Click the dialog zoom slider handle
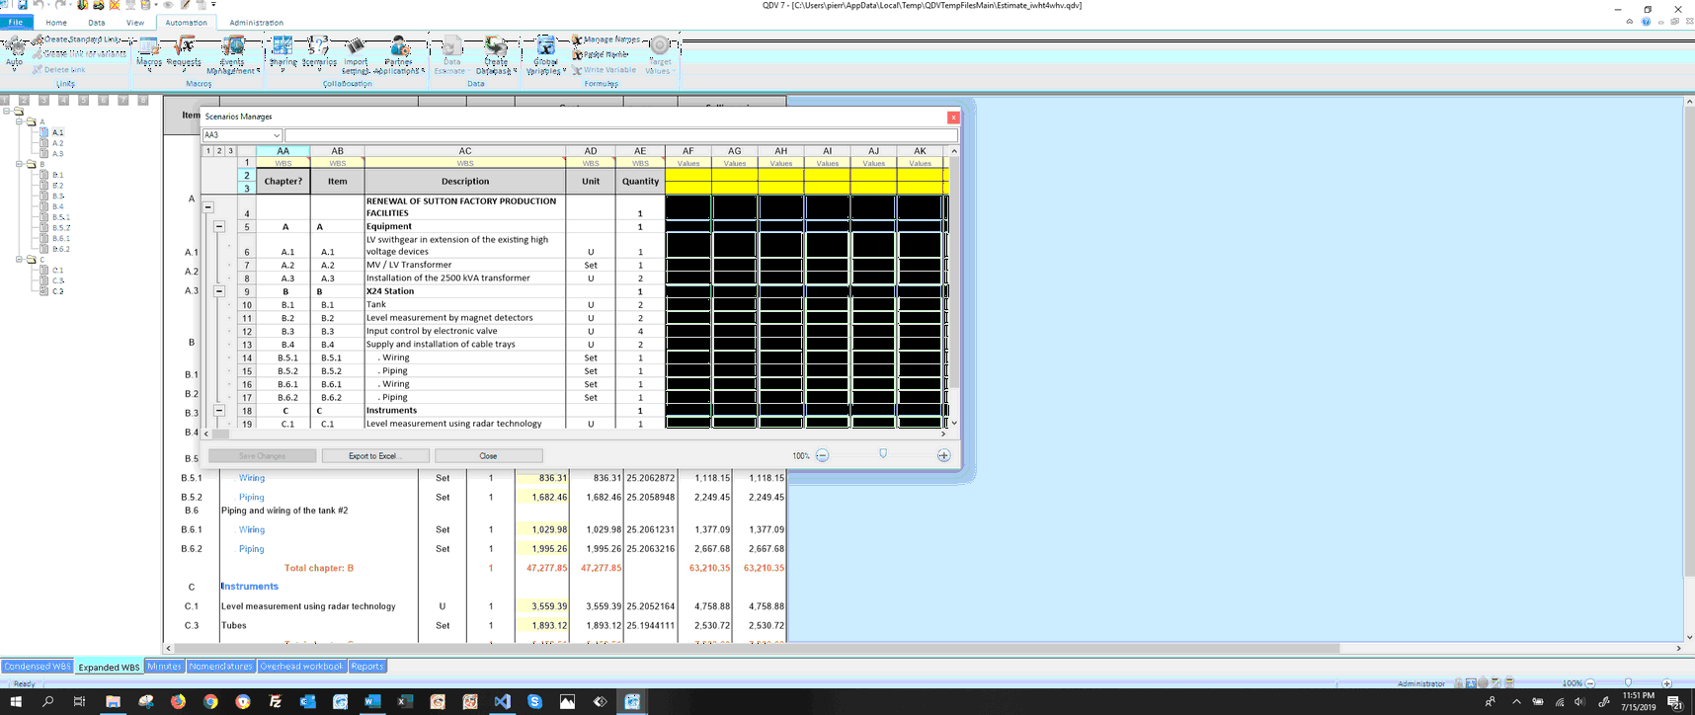 click(x=883, y=454)
